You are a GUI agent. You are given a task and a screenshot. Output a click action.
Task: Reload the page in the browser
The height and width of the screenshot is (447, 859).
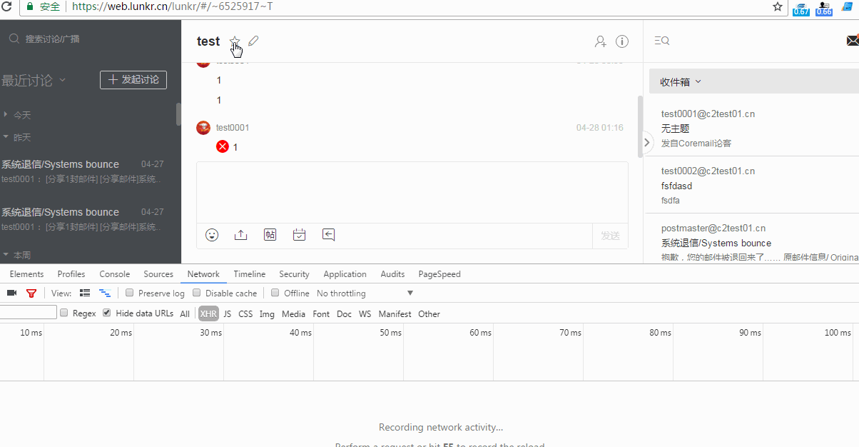tap(7, 7)
